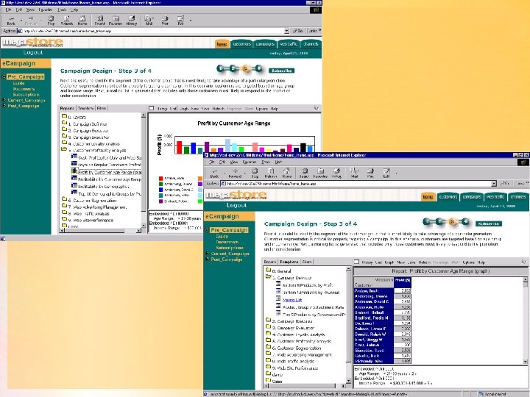
Task: Switch to web traffic tab in front window
Action: point(495,196)
